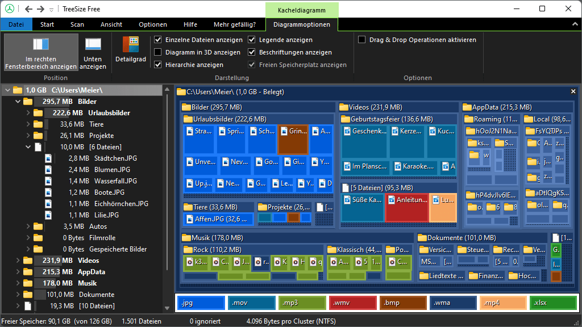This screenshot has height=327, width=582.
Task: Click the Finanz... folder icon in Dokumente
Action: (x=473, y=276)
